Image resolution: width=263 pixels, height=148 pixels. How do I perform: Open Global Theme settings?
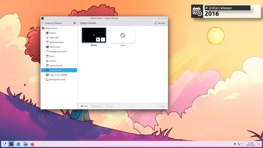(x=59, y=28)
